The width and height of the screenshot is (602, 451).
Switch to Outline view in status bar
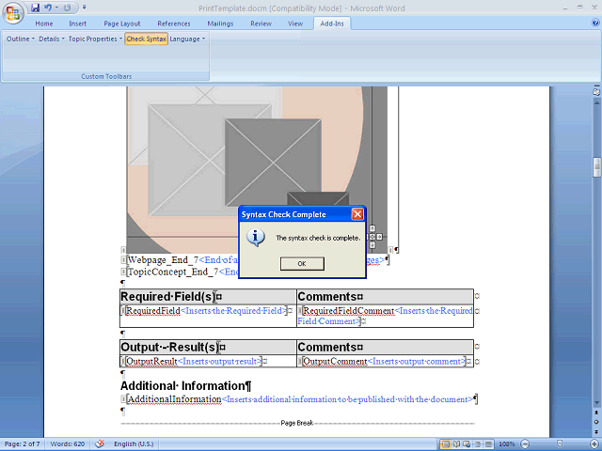[x=478, y=444]
